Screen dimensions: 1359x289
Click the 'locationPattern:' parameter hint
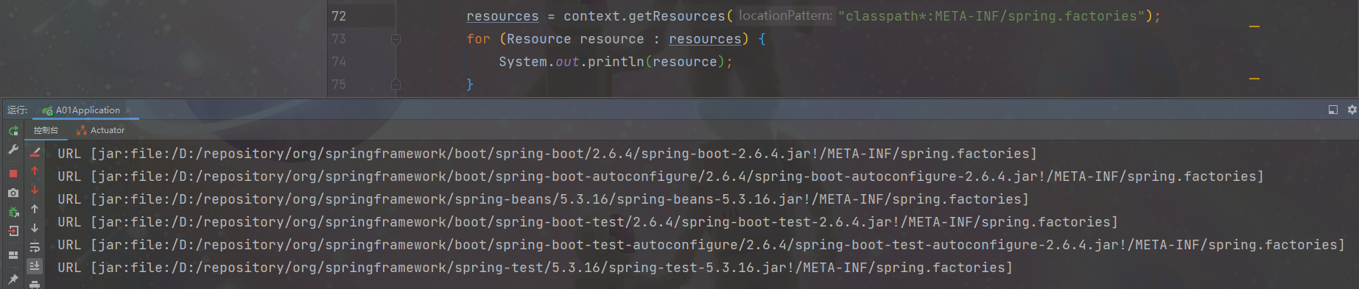tap(785, 15)
